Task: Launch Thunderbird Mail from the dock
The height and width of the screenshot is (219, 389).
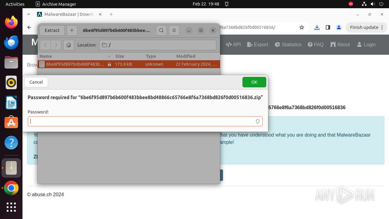Action: point(11,42)
